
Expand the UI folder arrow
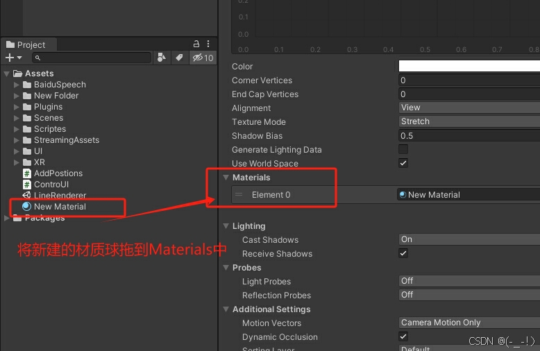(16, 151)
